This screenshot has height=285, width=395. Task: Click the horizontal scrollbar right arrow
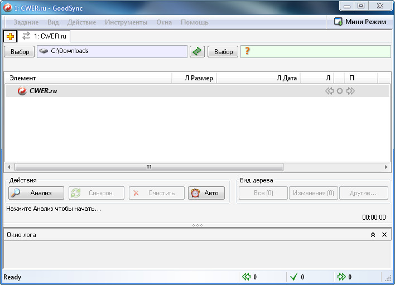(x=386, y=167)
